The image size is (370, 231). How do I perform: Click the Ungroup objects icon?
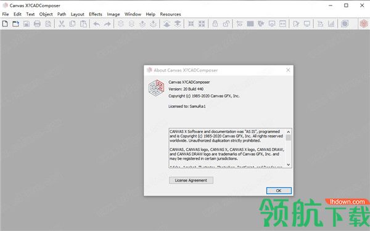pos(202,23)
